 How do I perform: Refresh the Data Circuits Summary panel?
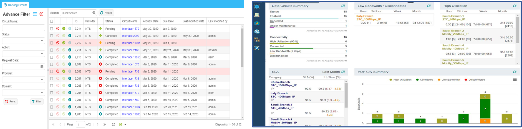[343, 6]
